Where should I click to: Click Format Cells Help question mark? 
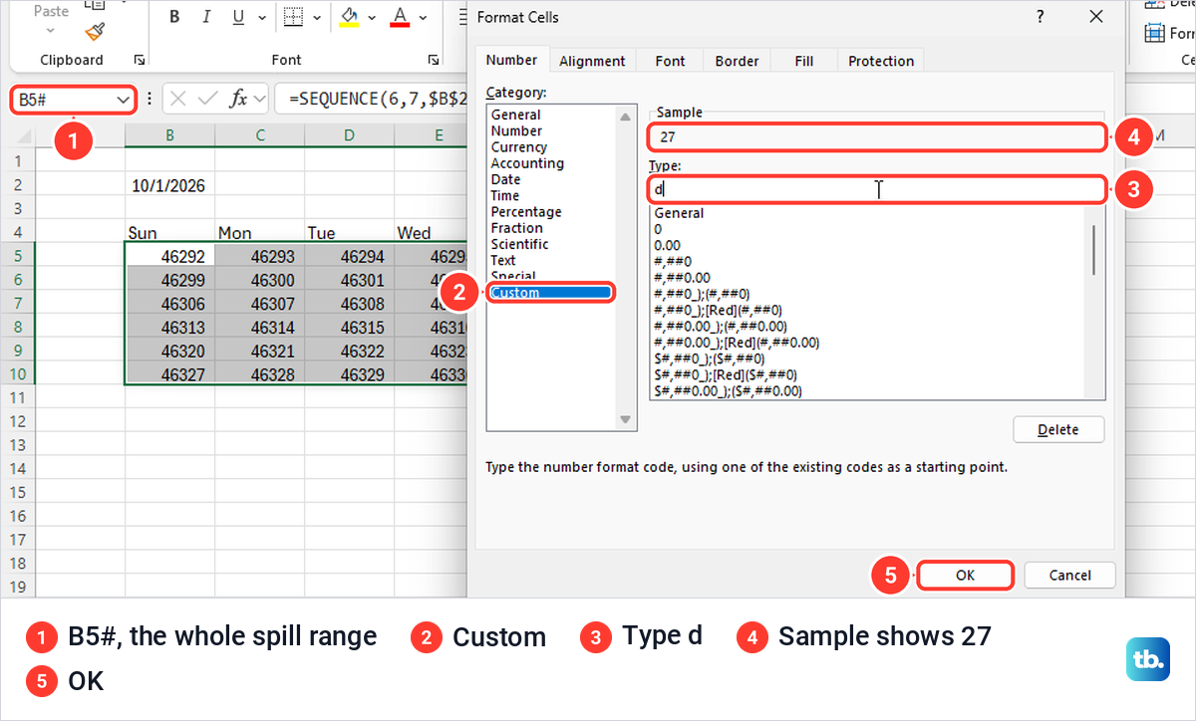point(1040,17)
